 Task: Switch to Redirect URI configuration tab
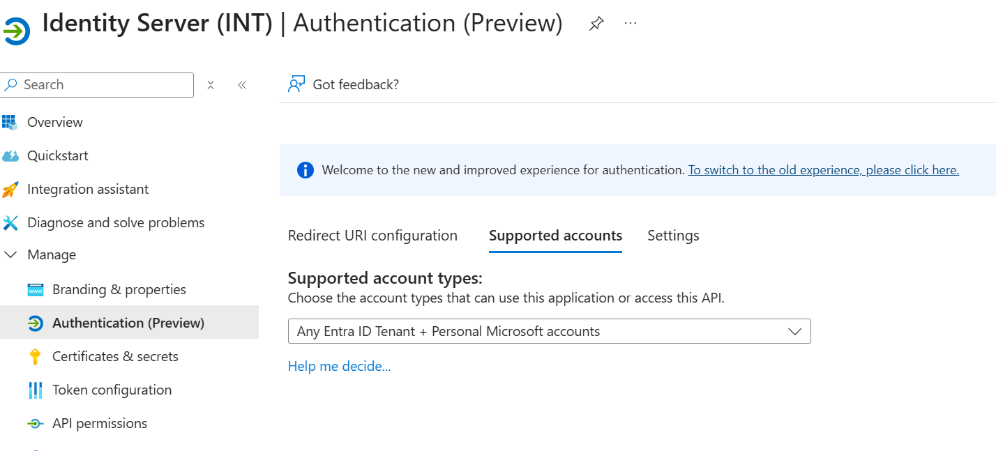pyautogui.click(x=372, y=236)
